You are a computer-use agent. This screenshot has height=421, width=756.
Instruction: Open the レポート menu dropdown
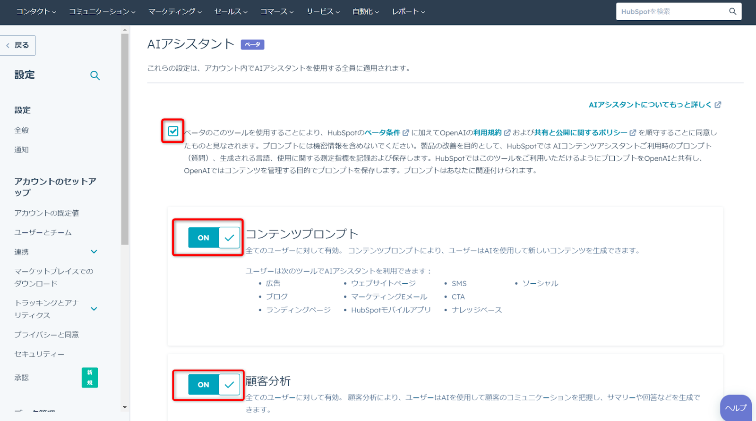(408, 11)
